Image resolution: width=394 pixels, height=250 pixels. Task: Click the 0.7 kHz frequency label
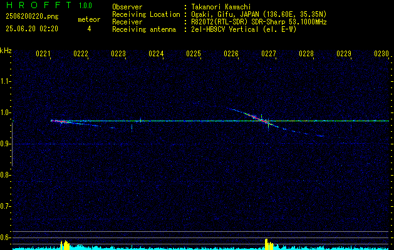(5, 206)
